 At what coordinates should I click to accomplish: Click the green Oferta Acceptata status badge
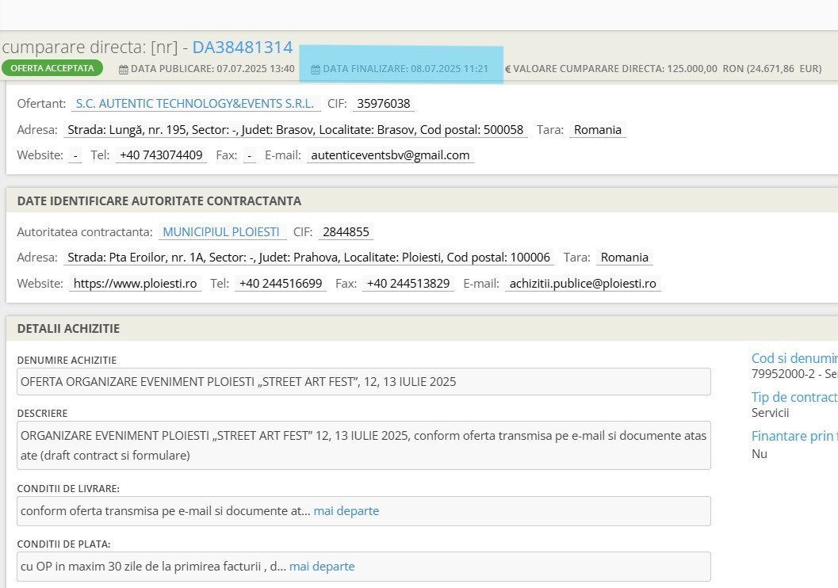pos(52,68)
